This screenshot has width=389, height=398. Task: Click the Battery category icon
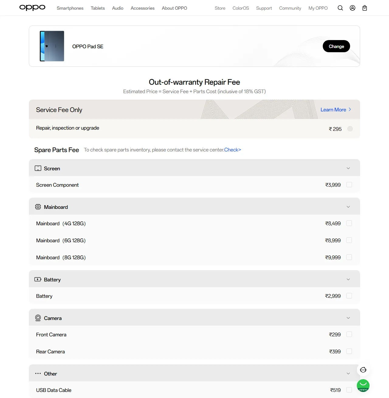tap(38, 279)
